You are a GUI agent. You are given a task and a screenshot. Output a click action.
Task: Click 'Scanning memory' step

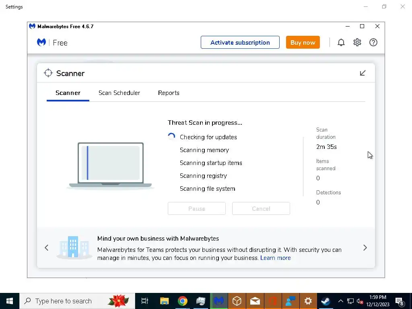pyautogui.click(x=204, y=150)
